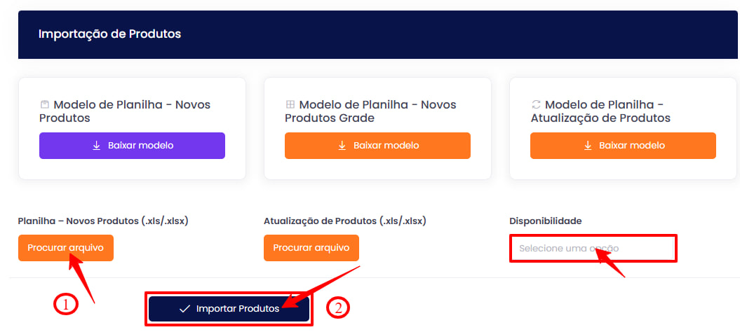The height and width of the screenshot is (332, 740).
Task: Click the Disponibilidade field label
Action: [546, 221]
